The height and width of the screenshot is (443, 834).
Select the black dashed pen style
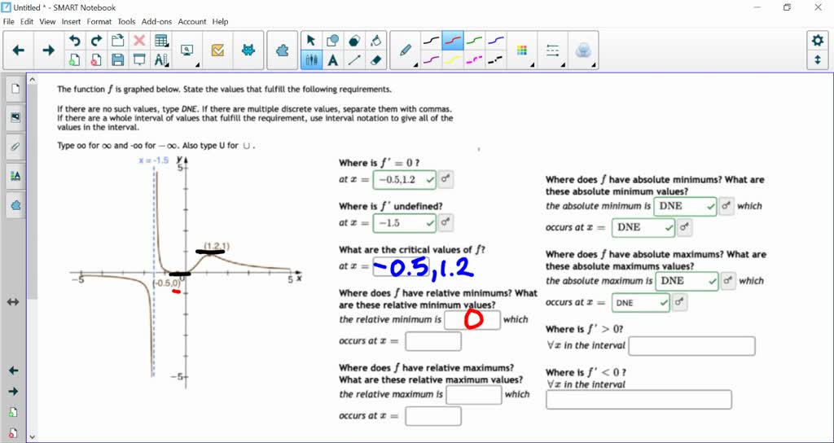pyautogui.click(x=496, y=60)
